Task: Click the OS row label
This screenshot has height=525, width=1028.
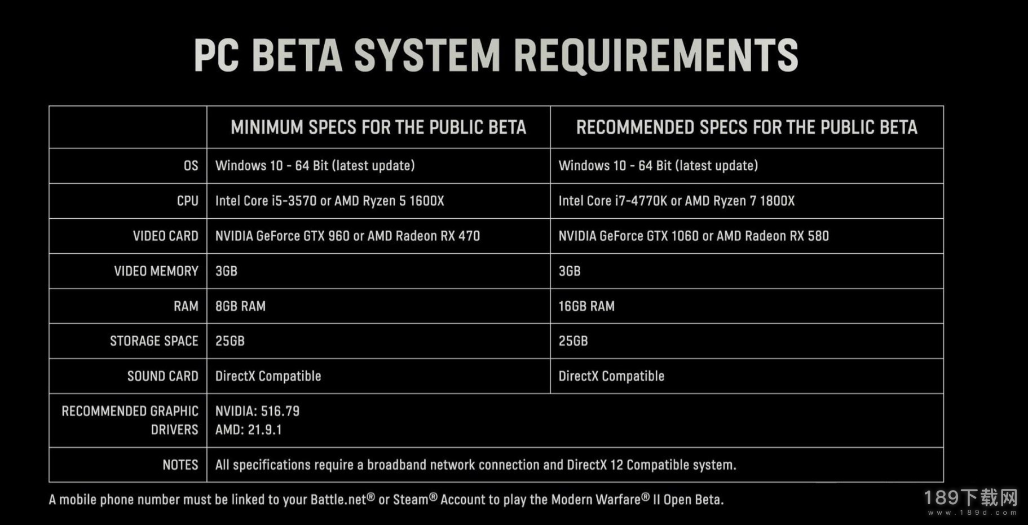Action: (191, 166)
